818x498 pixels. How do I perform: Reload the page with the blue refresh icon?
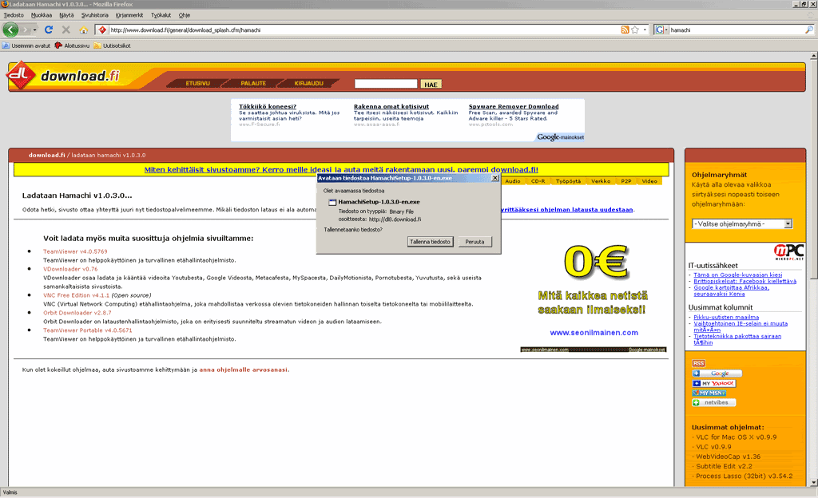coord(49,30)
